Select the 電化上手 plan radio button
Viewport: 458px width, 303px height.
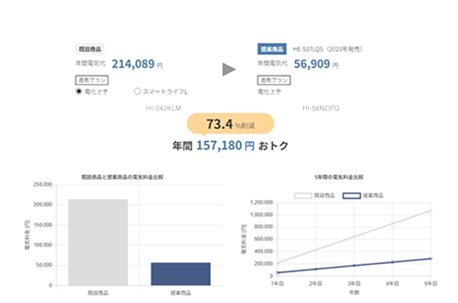[79, 92]
